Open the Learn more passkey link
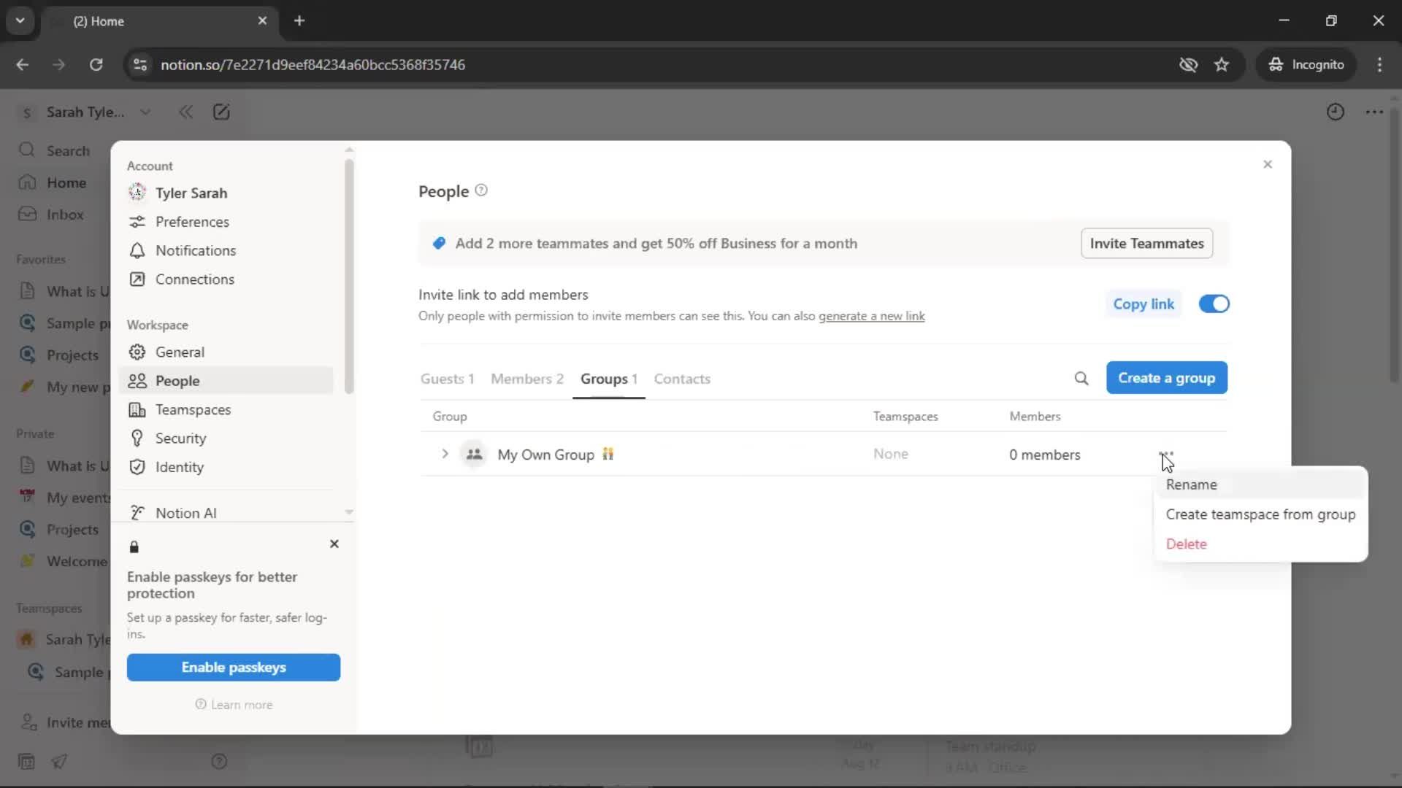 (x=234, y=705)
